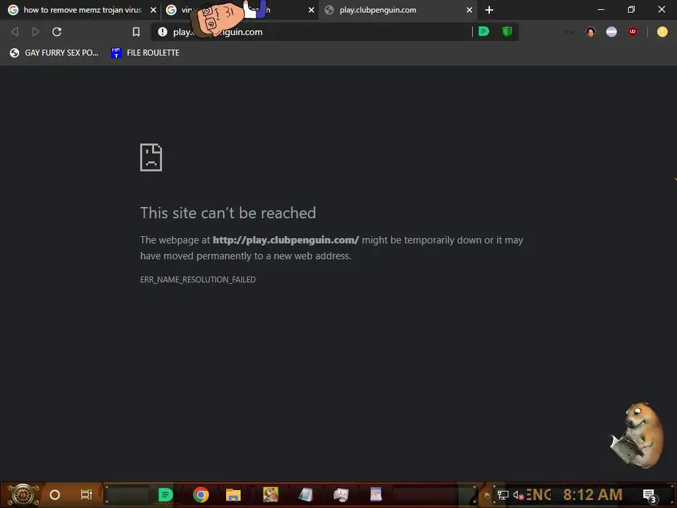Click the 8:12 AM clock

[592, 495]
